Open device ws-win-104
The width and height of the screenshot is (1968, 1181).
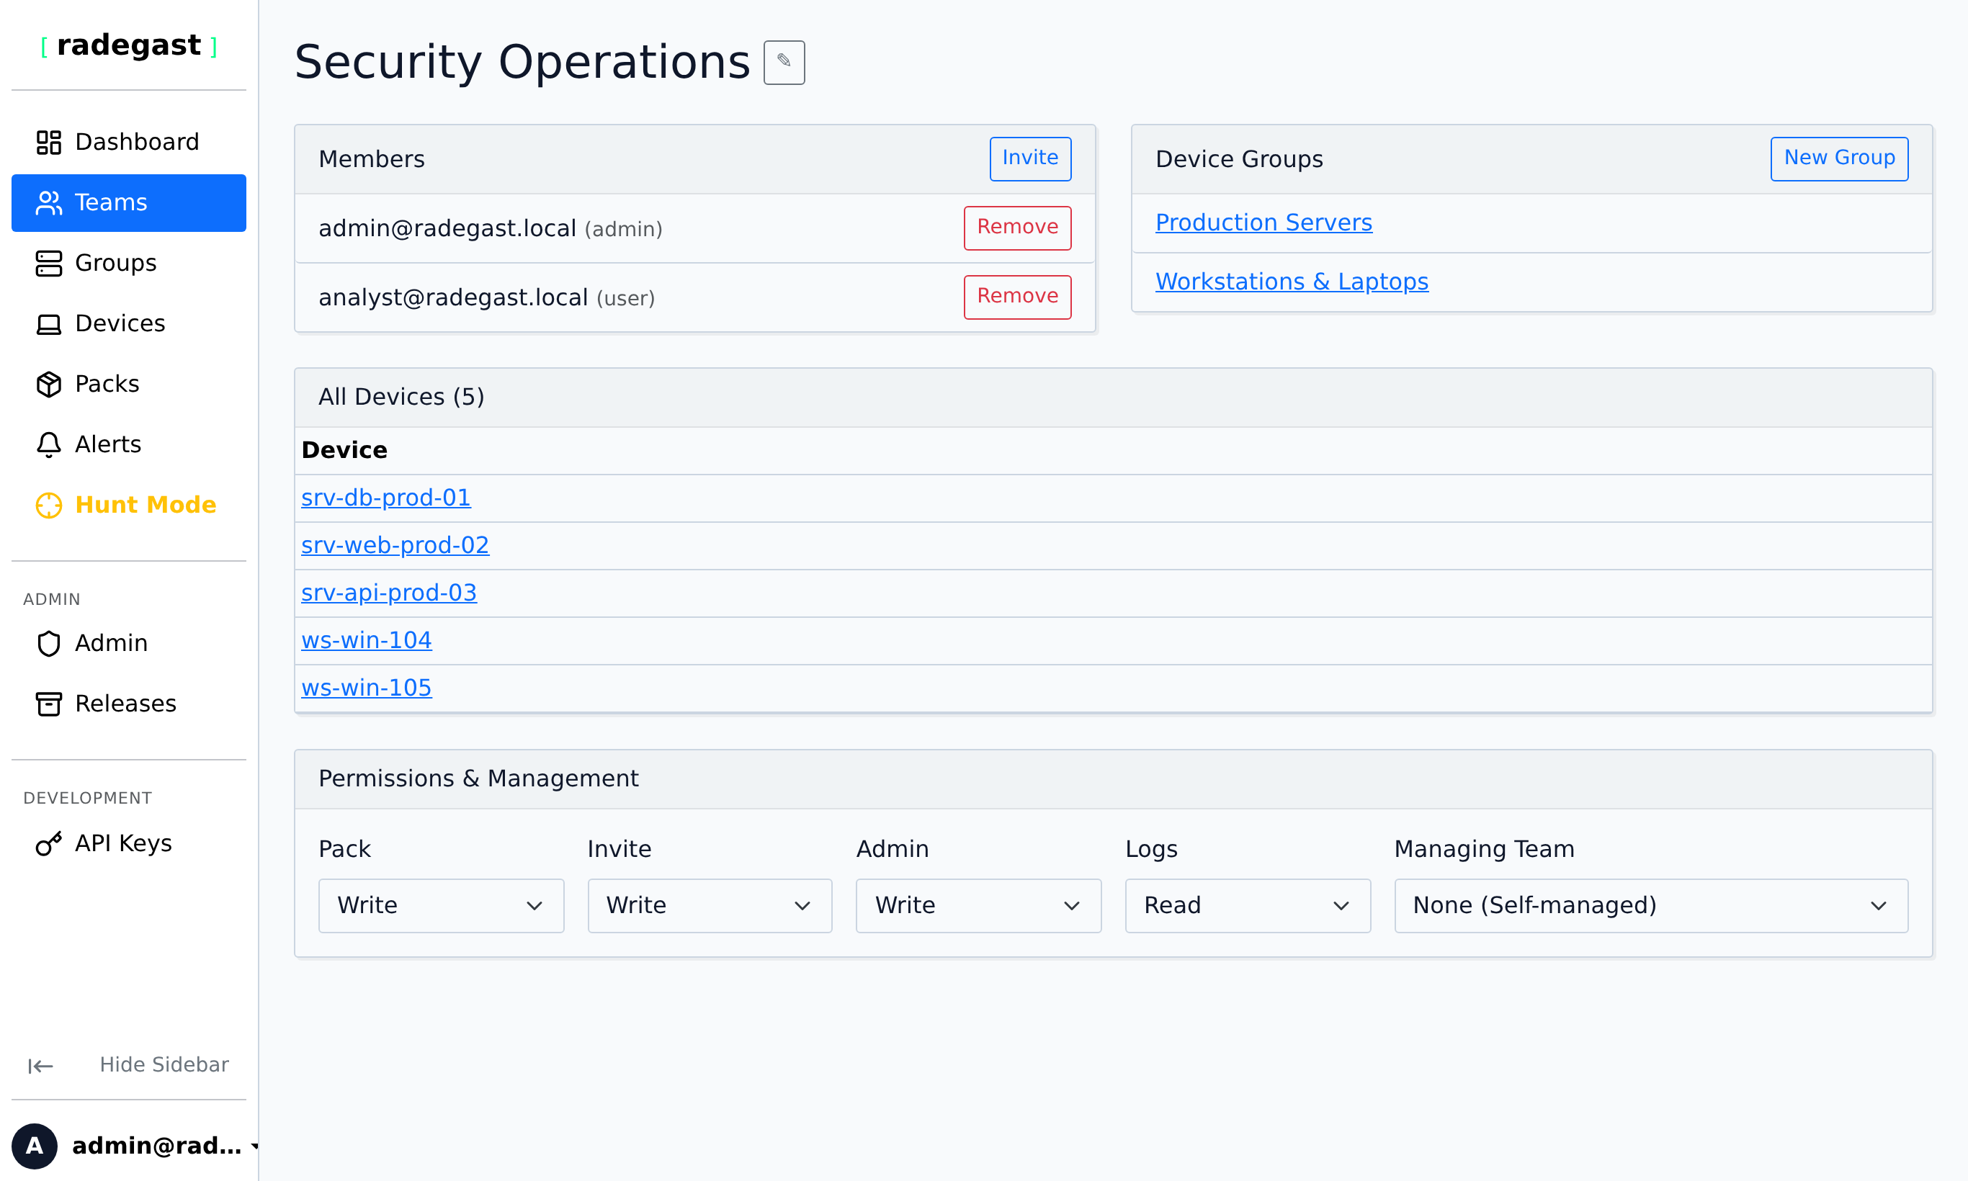tap(366, 641)
